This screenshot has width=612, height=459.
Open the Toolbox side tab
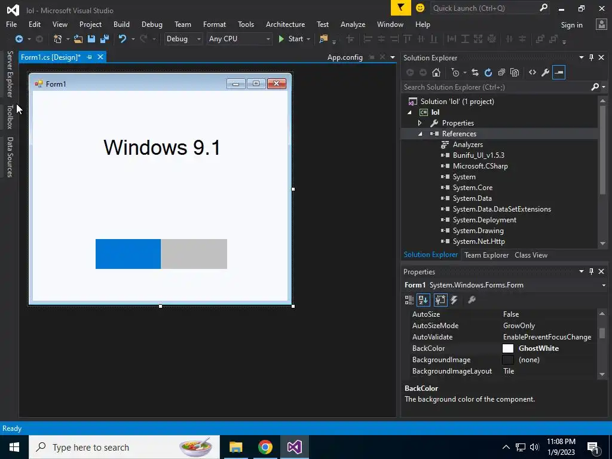10,117
